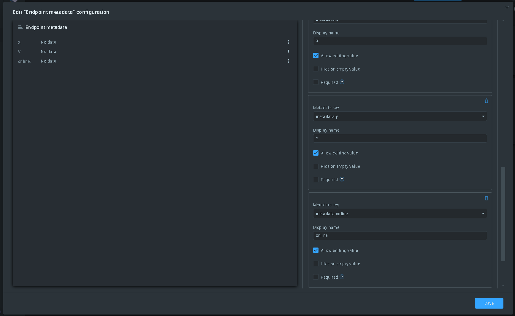Show help for Required under display name online
The height and width of the screenshot is (316, 515).
pyautogui.click(x=342, y=277)
